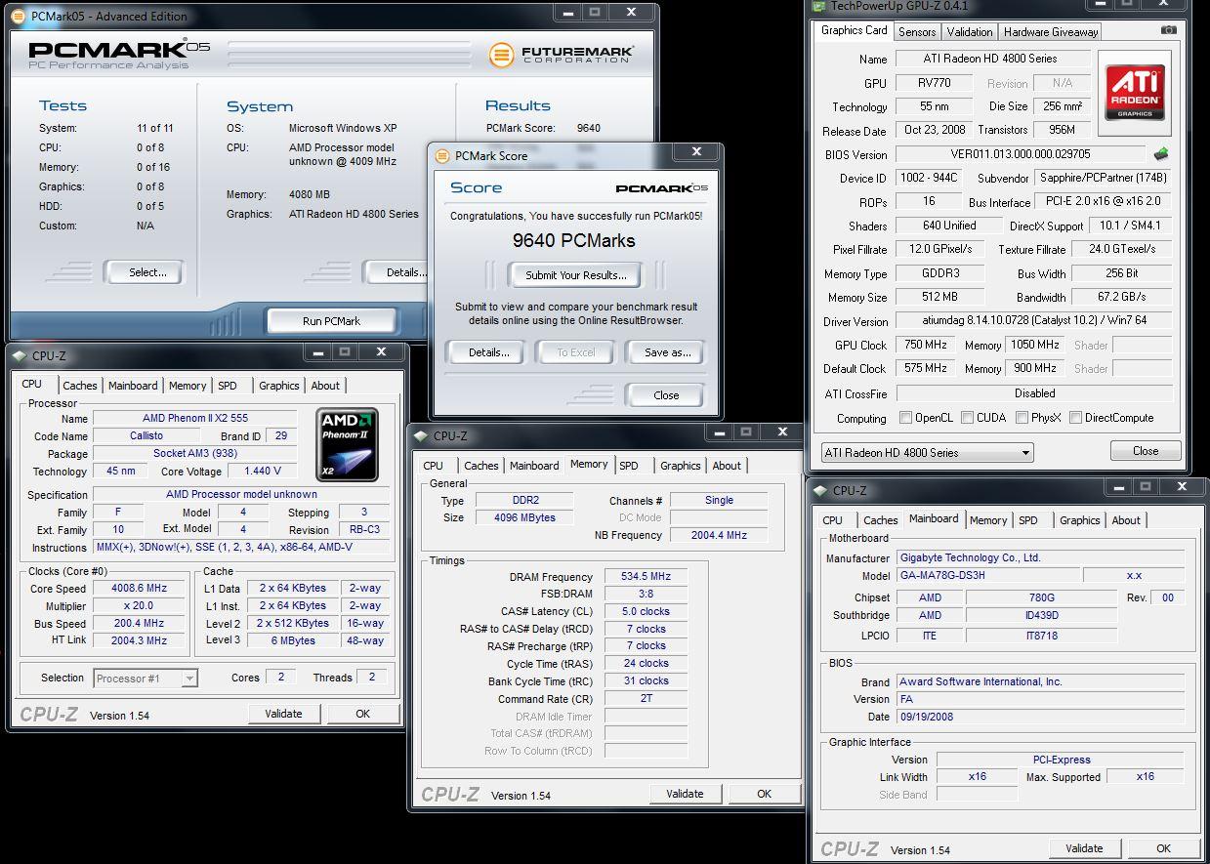Click the GA-MA78G-DS3H model field
1210x864 pixels.
(988, 576)
